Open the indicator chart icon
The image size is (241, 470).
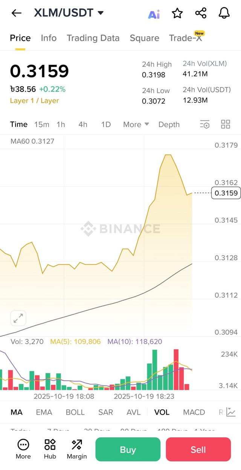point(231,412)
